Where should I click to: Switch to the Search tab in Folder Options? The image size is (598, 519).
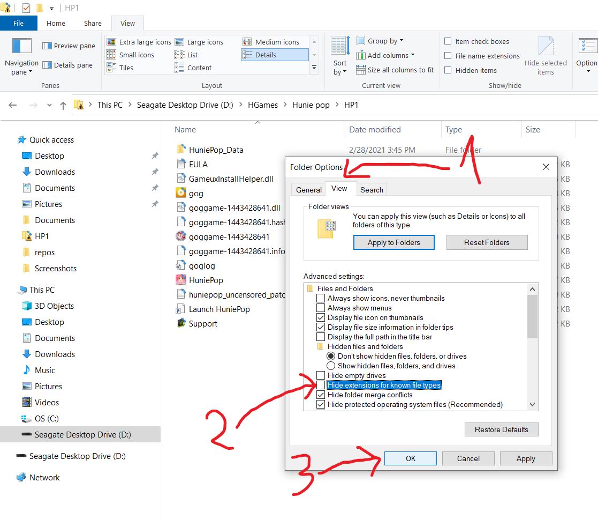coord(372,190)
